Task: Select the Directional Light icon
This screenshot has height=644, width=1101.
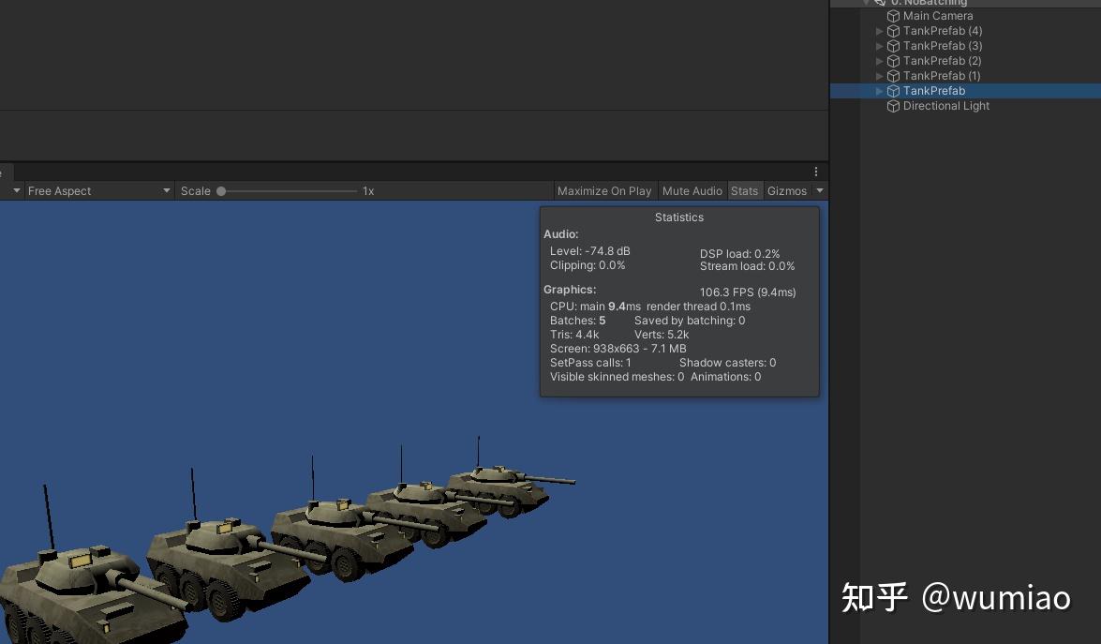Action: coord(893,106)
